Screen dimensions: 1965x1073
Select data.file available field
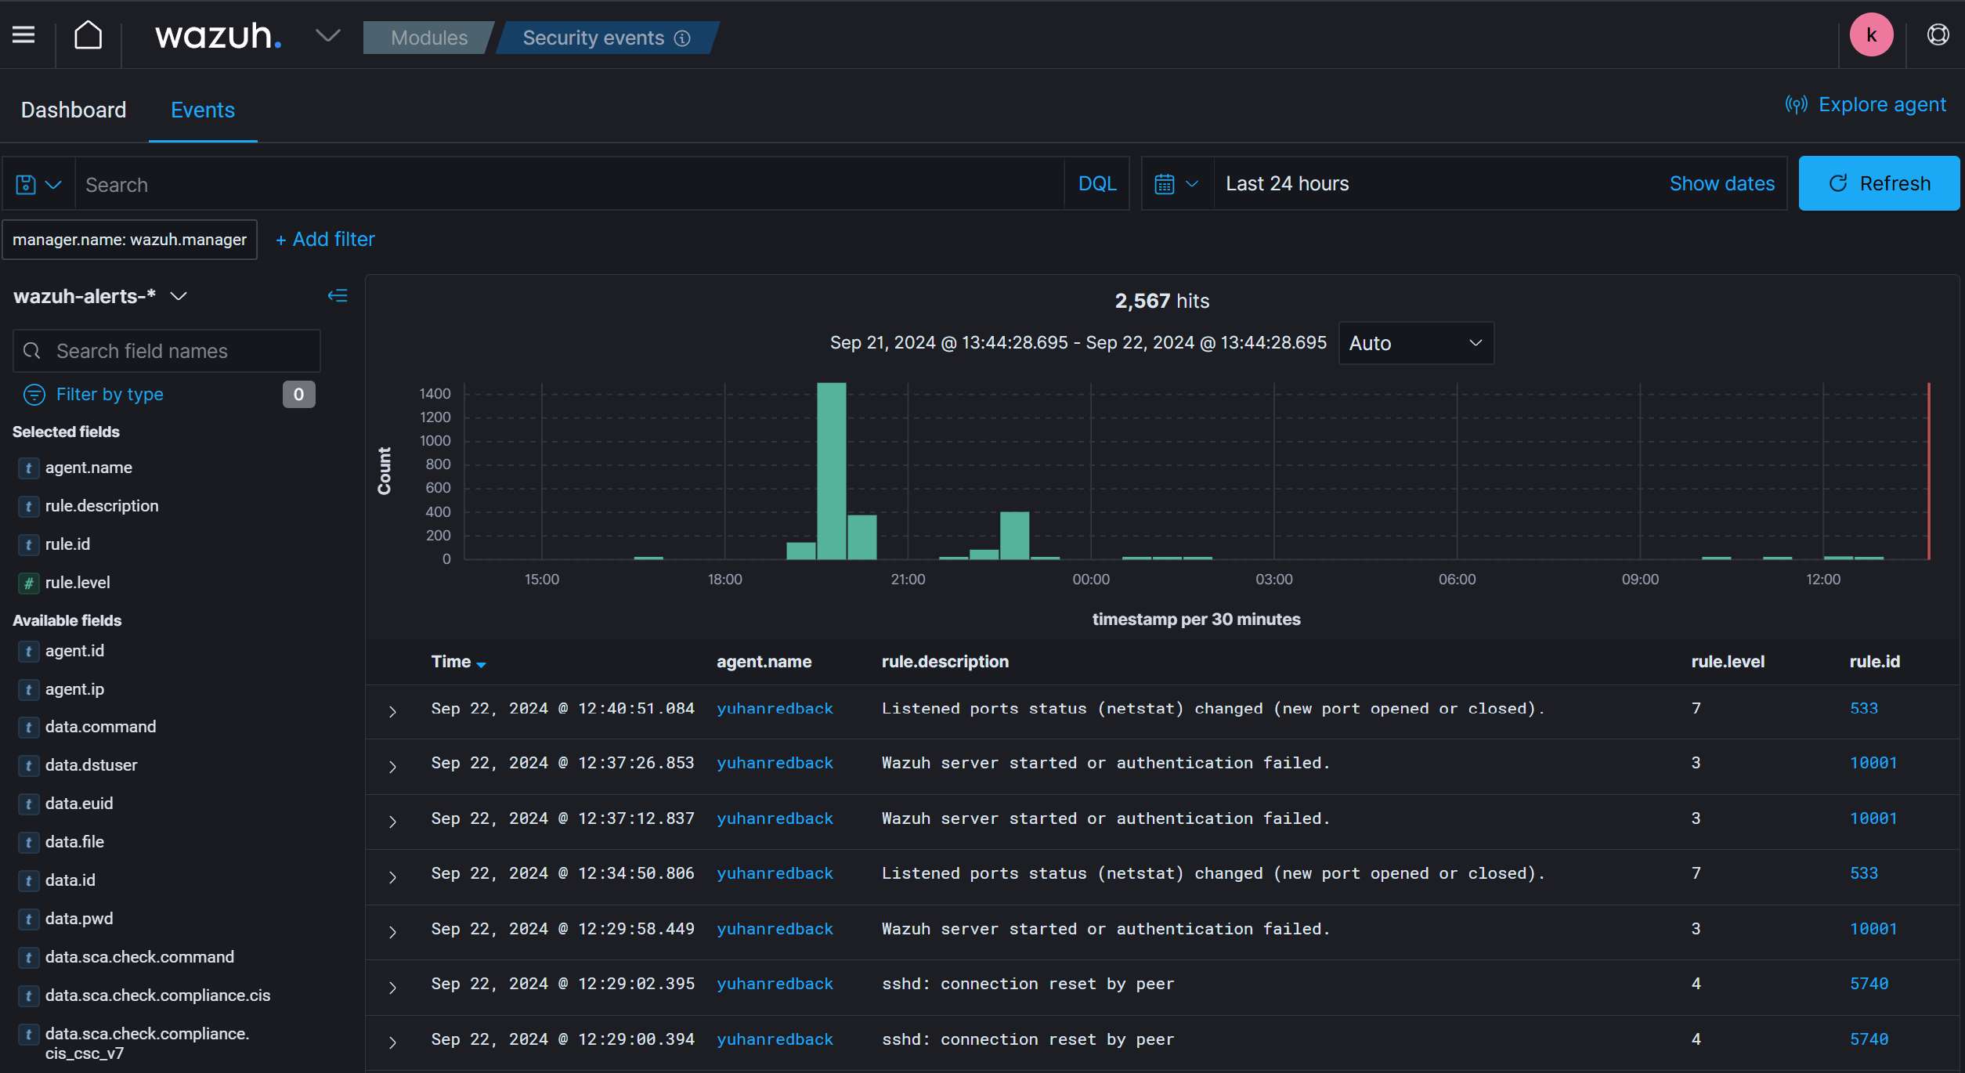74,842
